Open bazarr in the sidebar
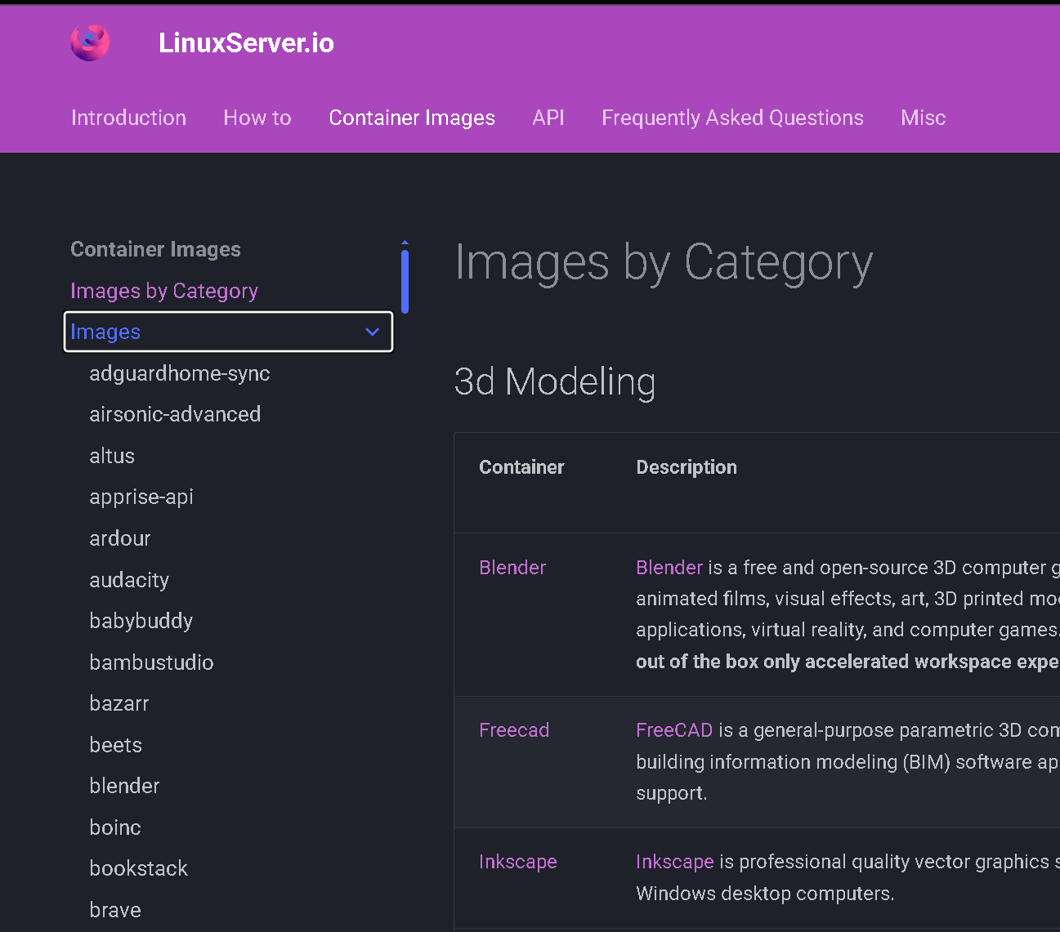Image resolution: width=1060 pixels, height=932 pixels. tap(119, 703)
